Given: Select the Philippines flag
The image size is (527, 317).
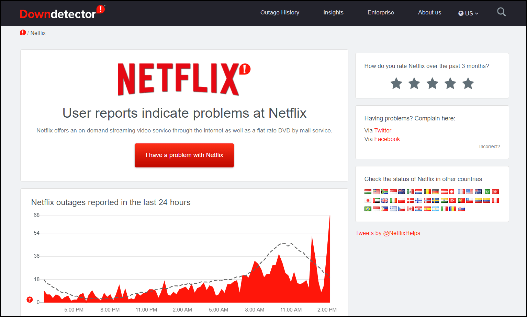Looking at the screenshot, I should tap(385, 209).
